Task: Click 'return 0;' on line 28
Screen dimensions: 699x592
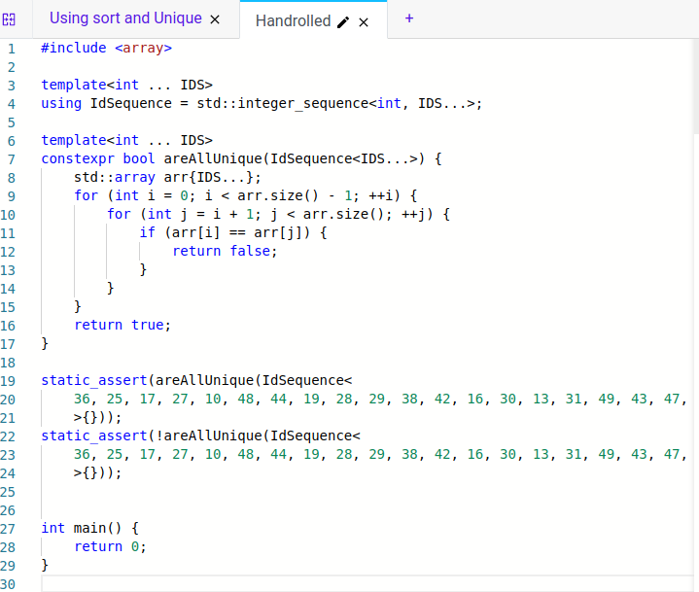Action: [x=111, y=546]
